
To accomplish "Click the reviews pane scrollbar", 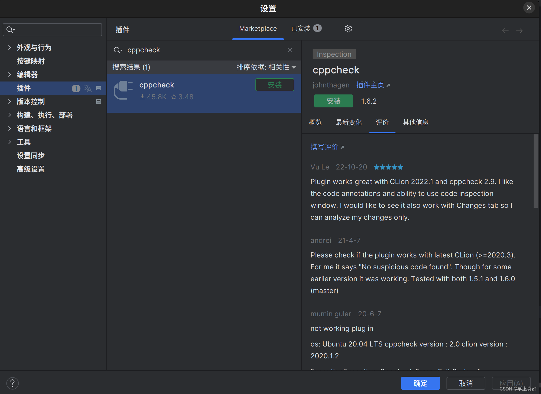I will 536,171.
